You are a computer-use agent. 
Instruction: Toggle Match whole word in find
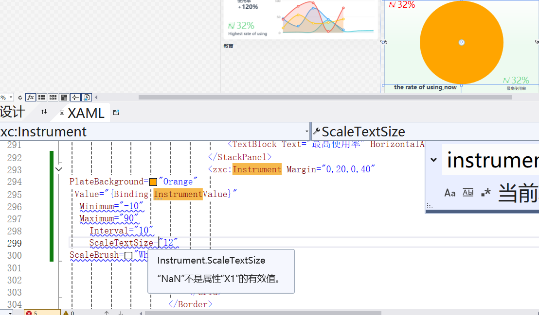coord(468,193)
